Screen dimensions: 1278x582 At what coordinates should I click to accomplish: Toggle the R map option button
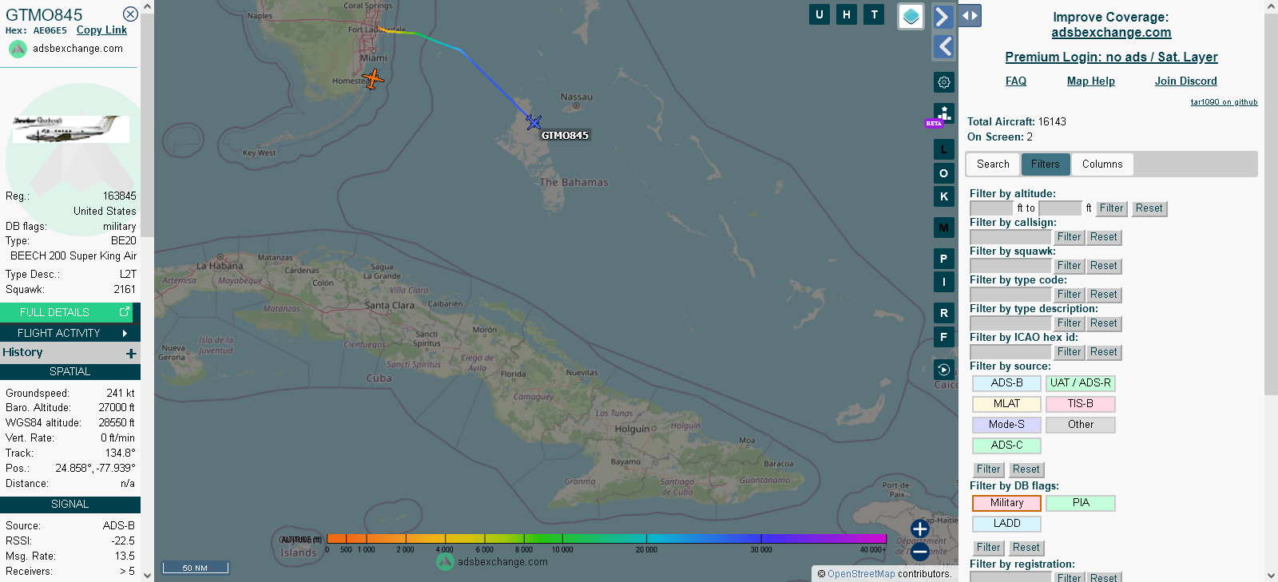point(944,313)
